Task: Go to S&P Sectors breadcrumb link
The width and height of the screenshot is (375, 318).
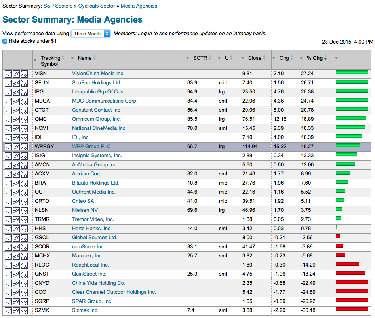Action: coord(58,6)
